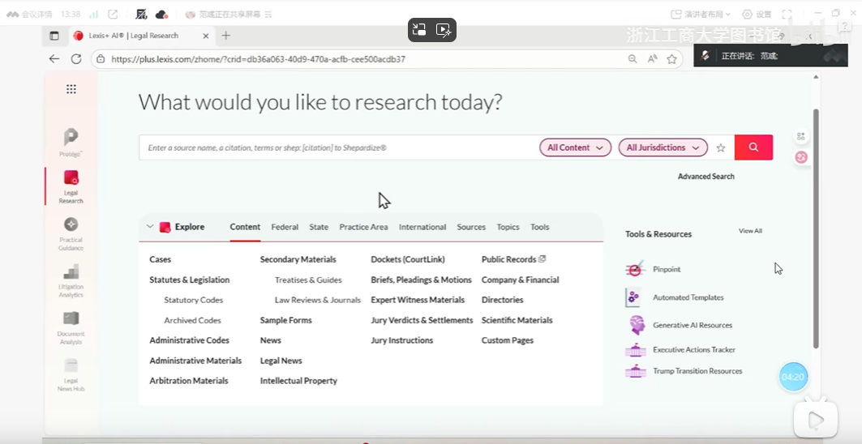Viewport: 862px width, 444px height.
Task: Switch to the Practice Area tab
Action: tap(363, 228)
